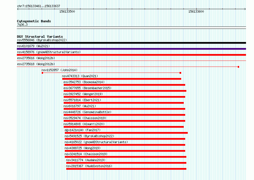Select the nsv4743313 red variant bar
254x180 pixels.
pyautogui.click(x=122, y=79)
